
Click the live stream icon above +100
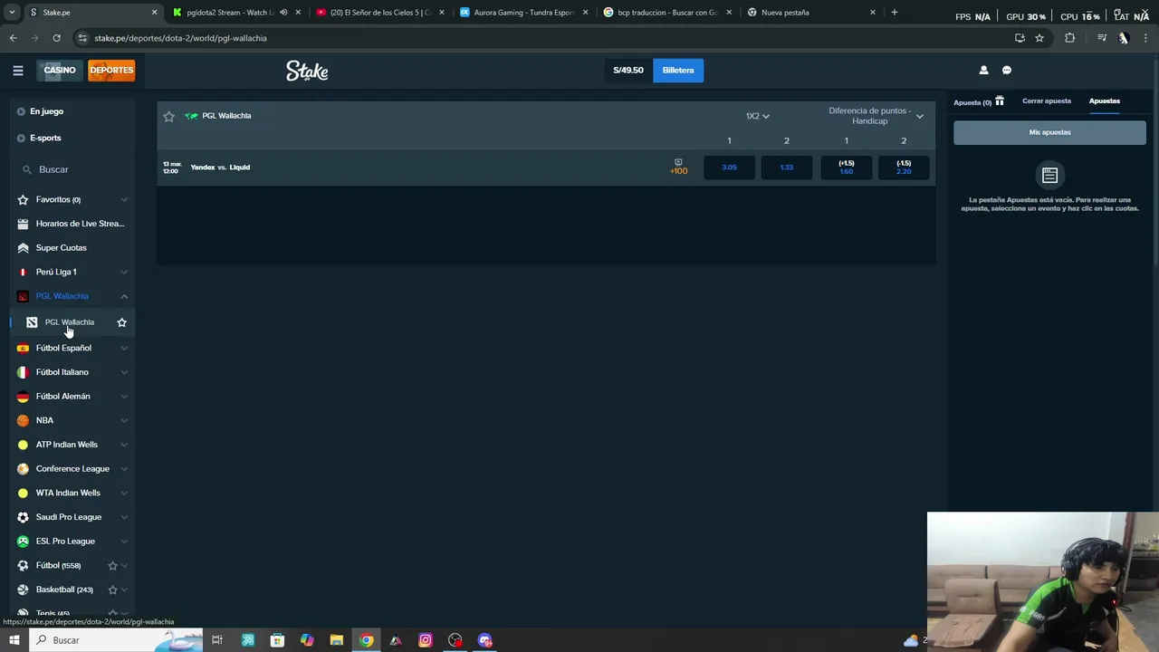point(678,162)
